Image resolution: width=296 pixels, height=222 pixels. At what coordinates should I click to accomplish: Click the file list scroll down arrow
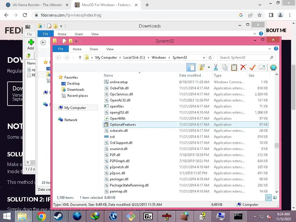click(x=277, y=192)
